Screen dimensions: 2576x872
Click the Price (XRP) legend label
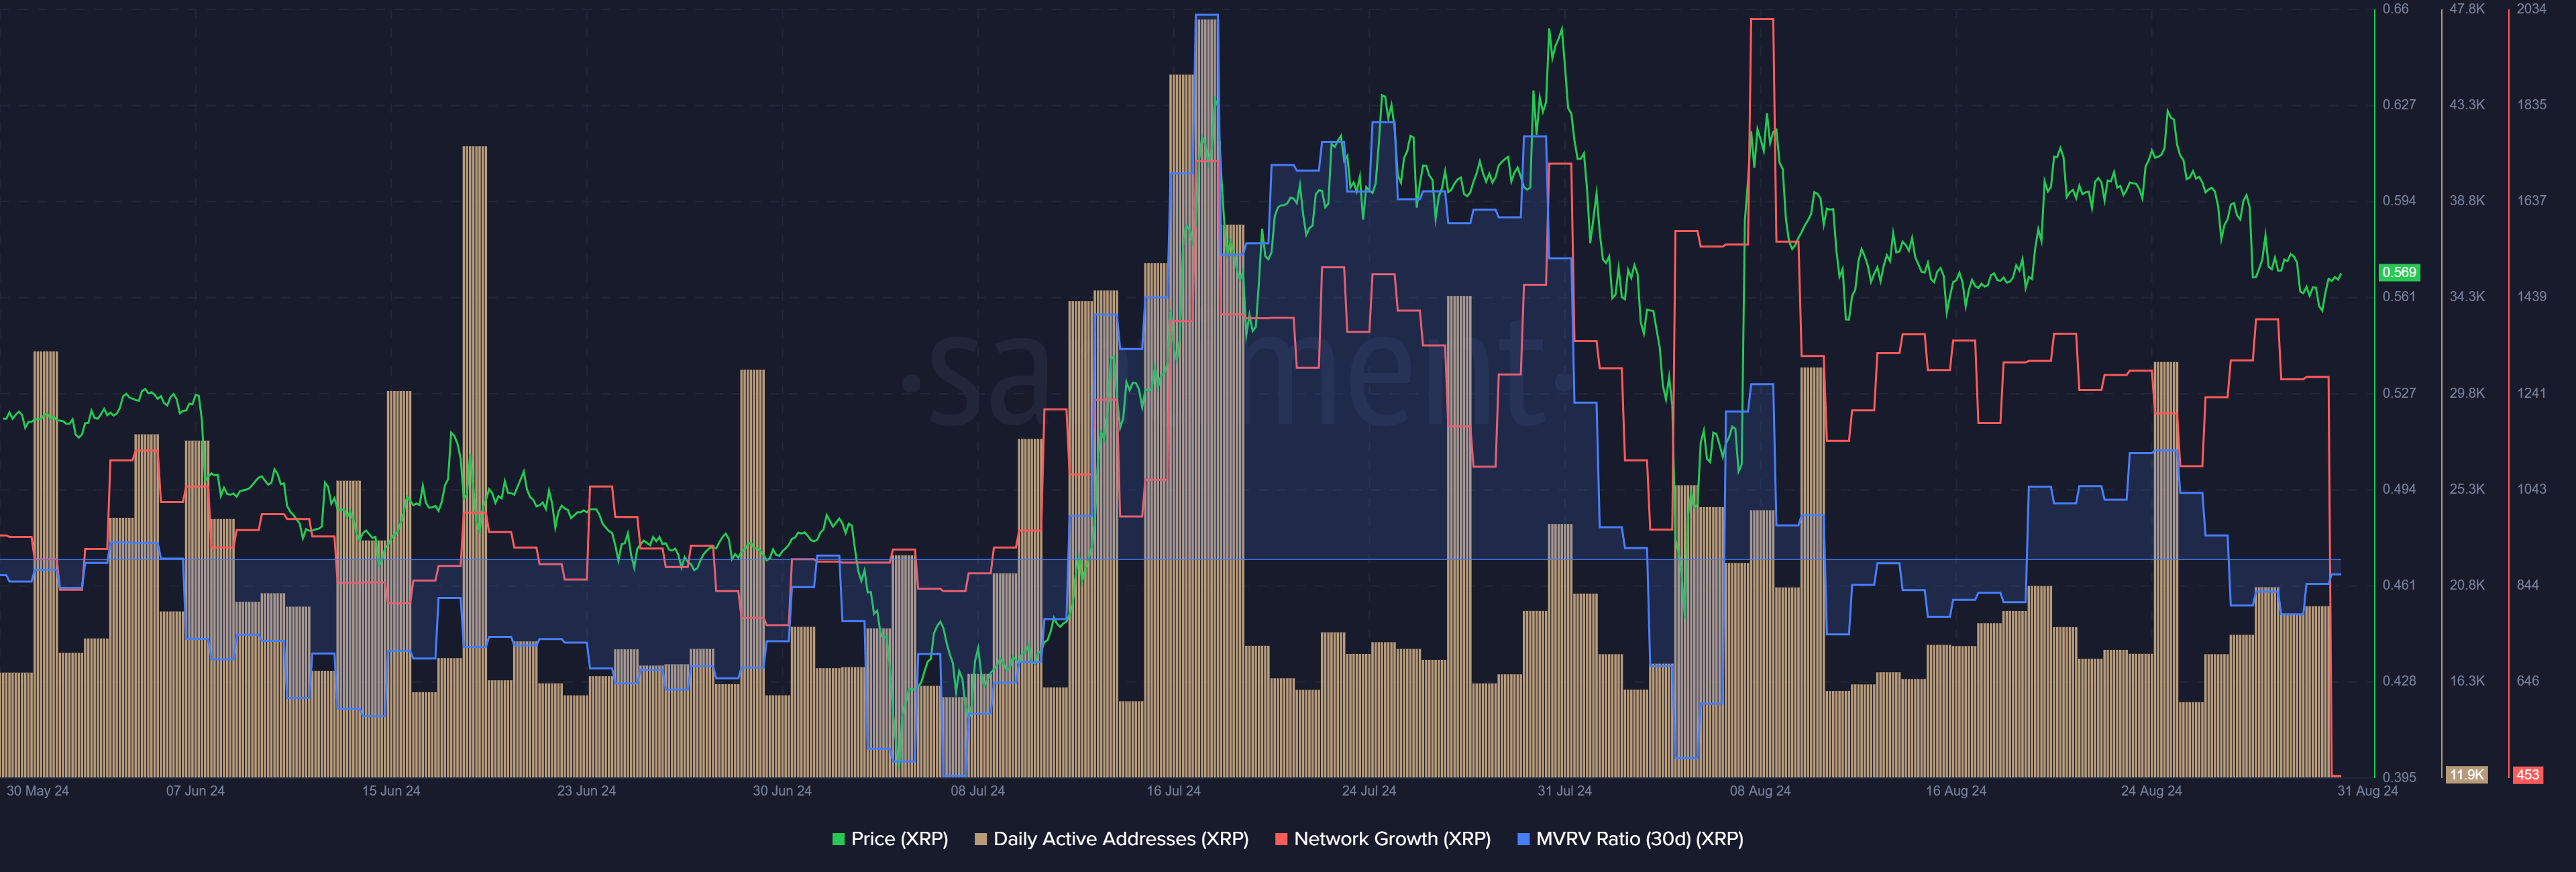[x=899, y=839]
